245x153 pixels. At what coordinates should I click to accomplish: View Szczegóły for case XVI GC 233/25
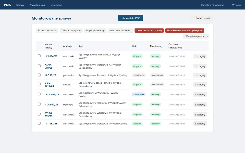(200, 114)
